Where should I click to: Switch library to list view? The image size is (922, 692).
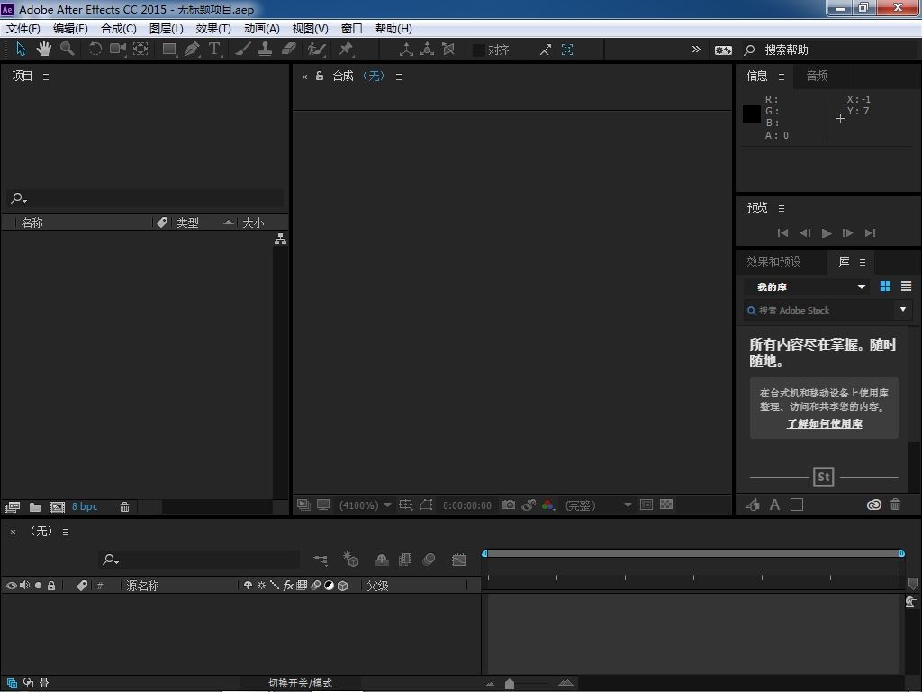906,286
